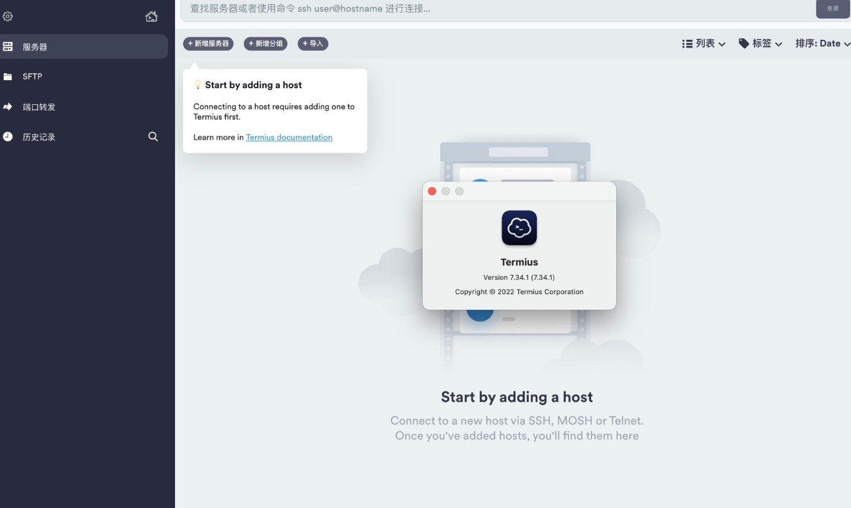The width and height of the screenshot is (851, 508).
Task: Click the tooltip title 'Start by adding a host'
Action: coord(253,85)
